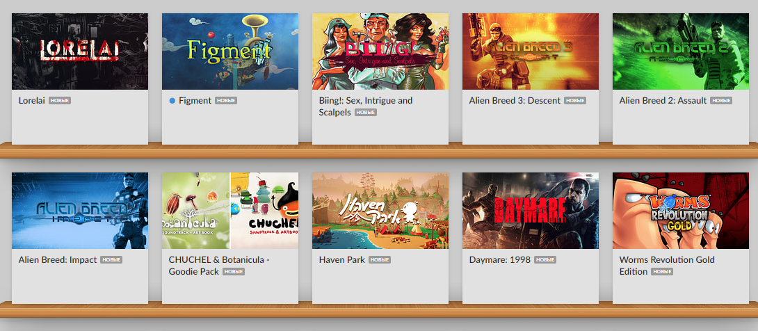Click the Daymare: 1998 title text
Image resolution: width=758 pixels, height=331 pixels.
(500, 260)
